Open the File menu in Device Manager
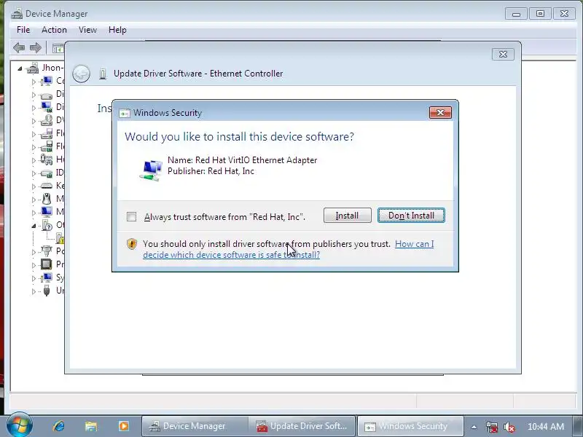583x437 pixels. coord(23,30)
